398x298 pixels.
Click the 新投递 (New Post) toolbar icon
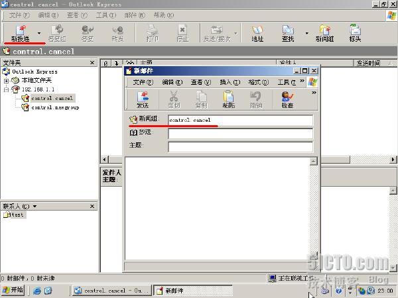pyautogui.click(x=21, y=33)
